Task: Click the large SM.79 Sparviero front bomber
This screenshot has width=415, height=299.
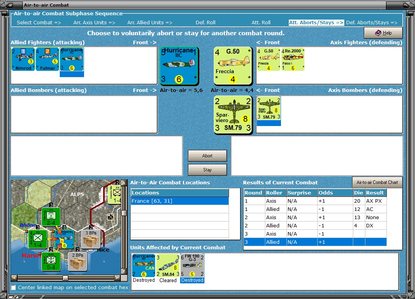Action: pyautogui.click(x=233, y=115)
